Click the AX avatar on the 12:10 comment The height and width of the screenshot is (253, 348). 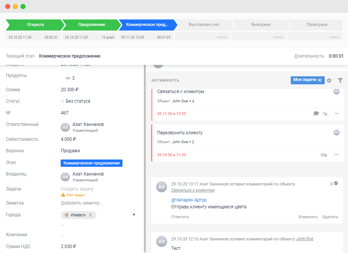pyautogui.click(x=161, y=241)
